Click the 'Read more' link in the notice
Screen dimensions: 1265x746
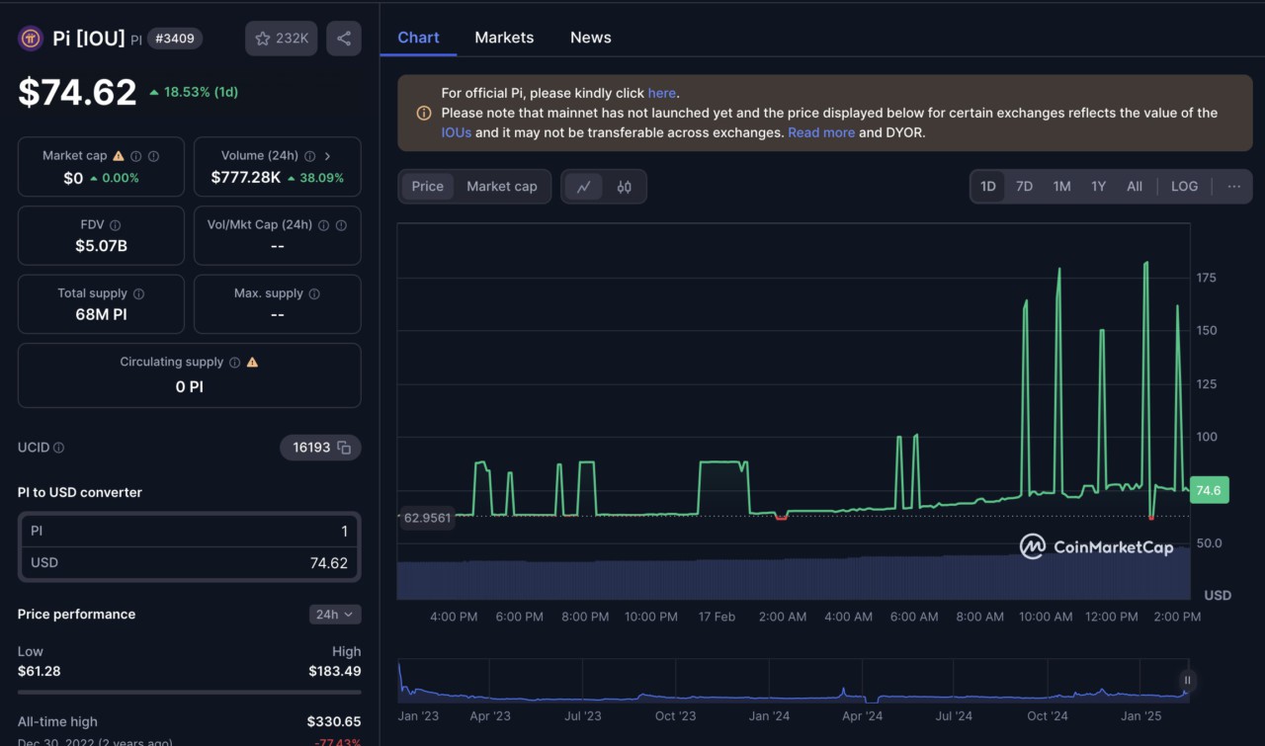[821, 131]
